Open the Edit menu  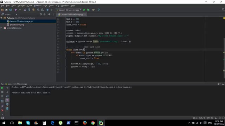pyautogui.click(x=8, y=6)
